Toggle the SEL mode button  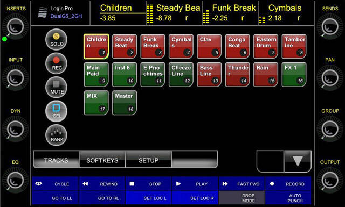tap(56, 111)
